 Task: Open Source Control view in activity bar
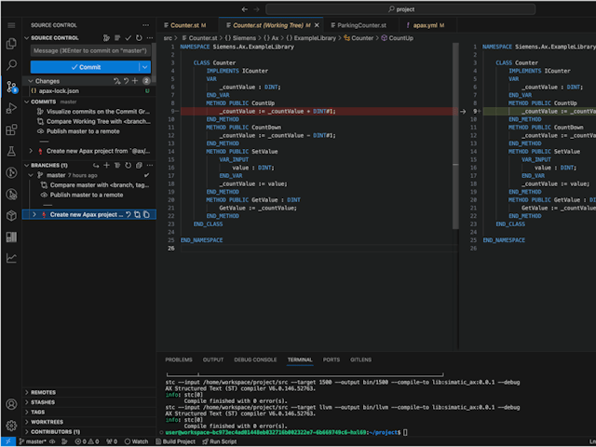pyautogui.click(x=11, y=87)
